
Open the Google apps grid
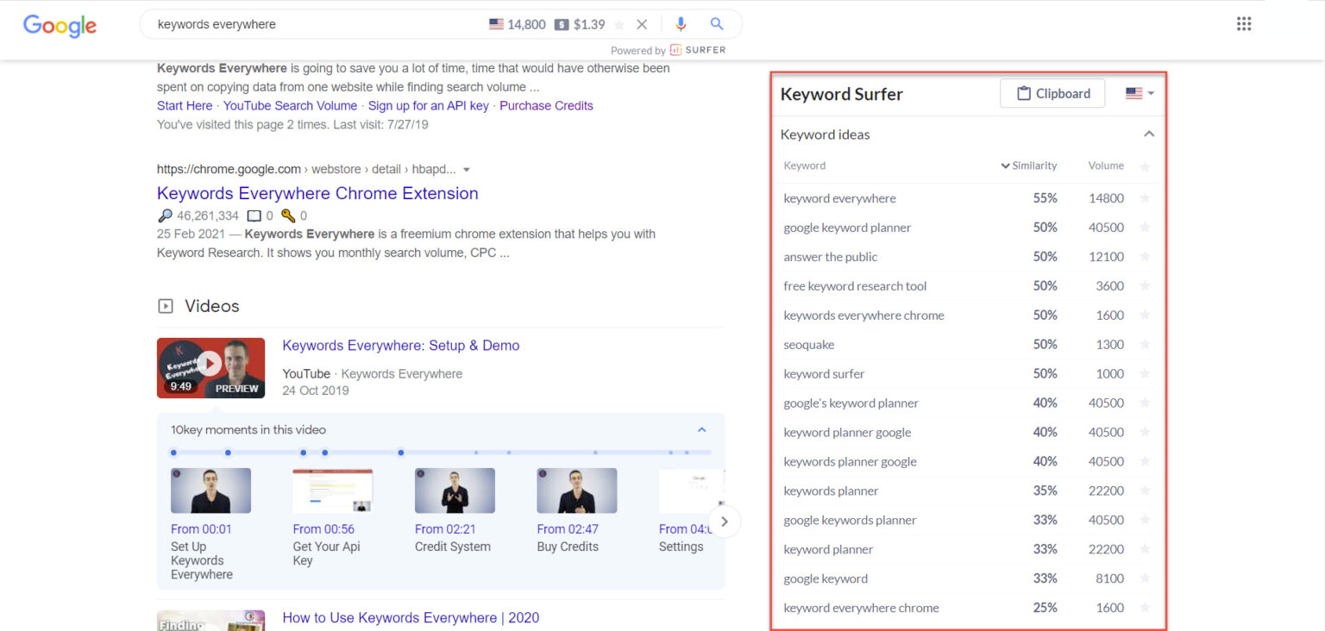pos(1243,23)
